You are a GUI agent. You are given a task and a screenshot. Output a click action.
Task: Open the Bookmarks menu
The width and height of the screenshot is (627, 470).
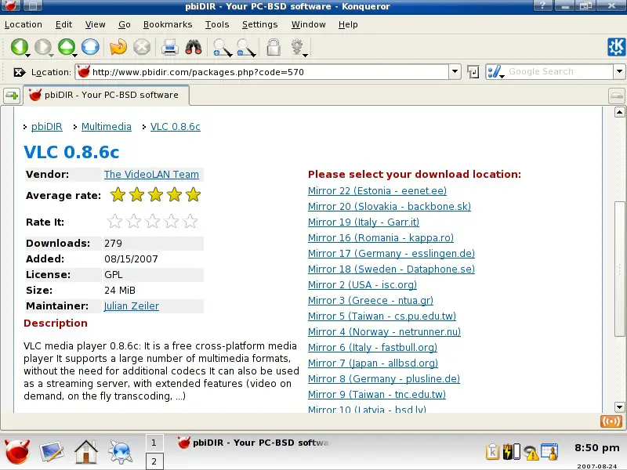[x=168, y=24]
